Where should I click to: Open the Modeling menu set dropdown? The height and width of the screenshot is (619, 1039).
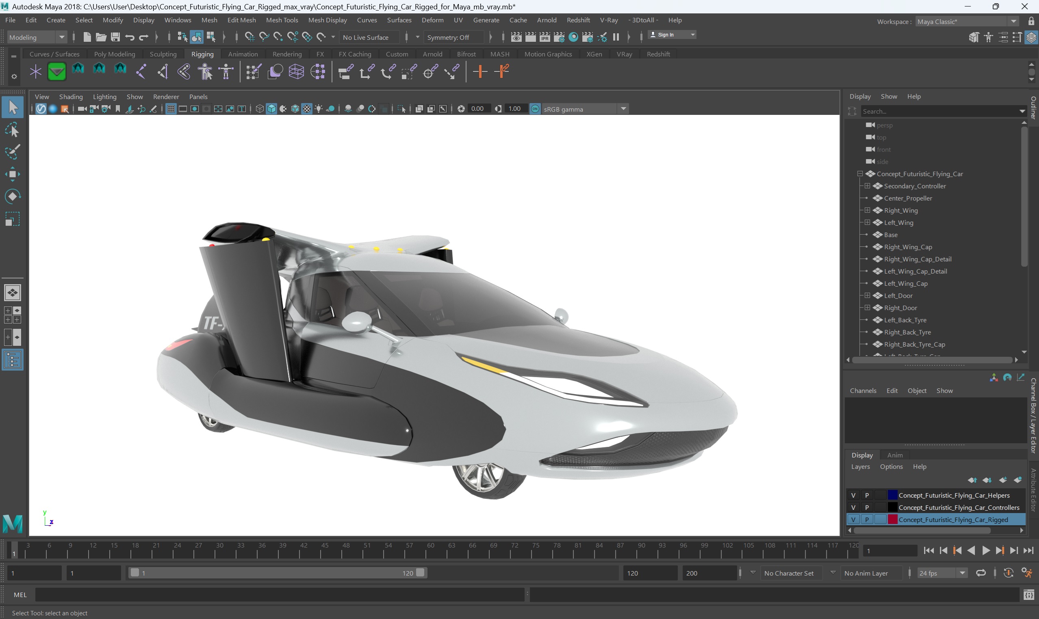click(37, 37)
